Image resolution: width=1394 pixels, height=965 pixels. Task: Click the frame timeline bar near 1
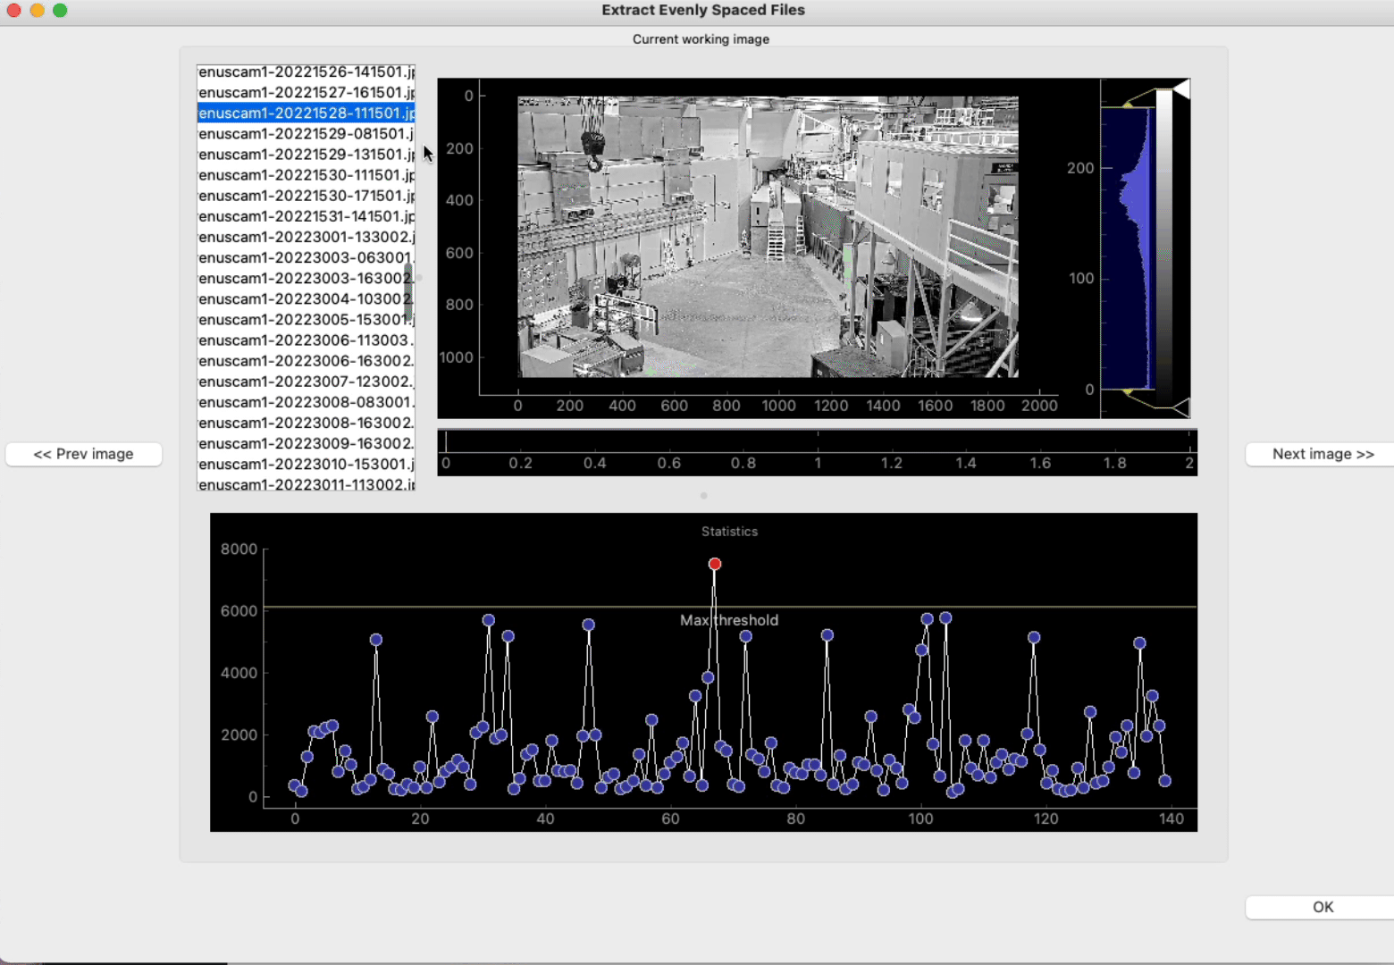click(818, 441)
